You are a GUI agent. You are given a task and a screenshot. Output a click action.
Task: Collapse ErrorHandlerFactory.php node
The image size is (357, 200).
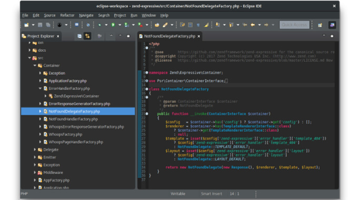coord(40,88)
